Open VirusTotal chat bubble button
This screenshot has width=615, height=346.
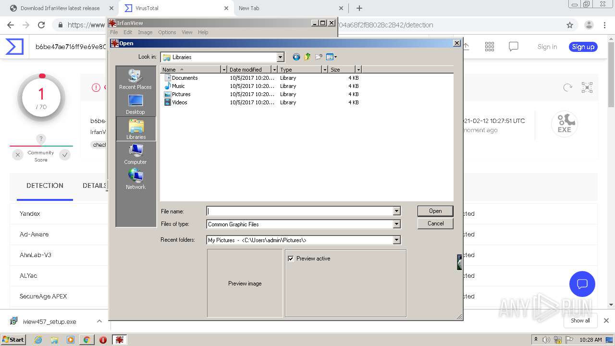tap(582, 284)
